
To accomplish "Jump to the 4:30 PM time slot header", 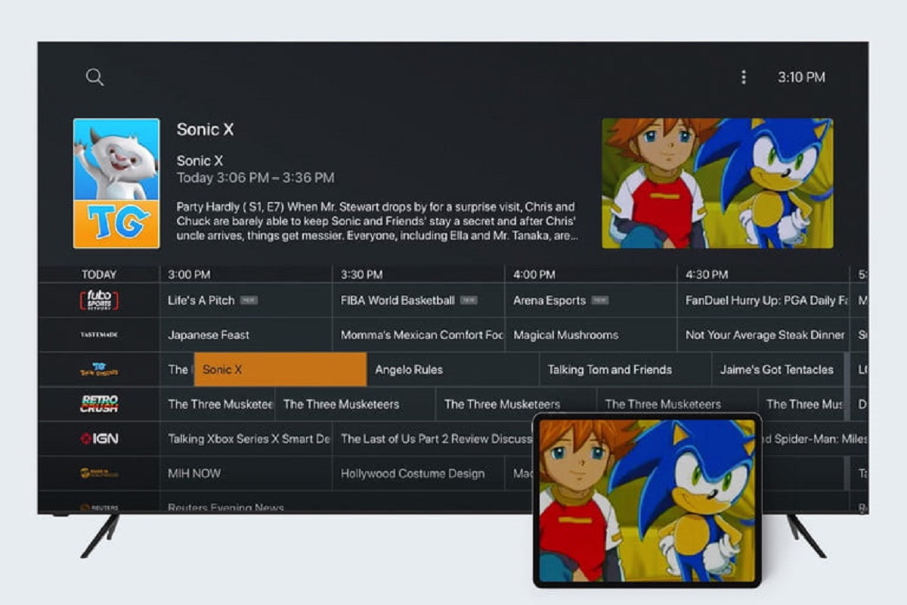I will (x=707, y=275).
